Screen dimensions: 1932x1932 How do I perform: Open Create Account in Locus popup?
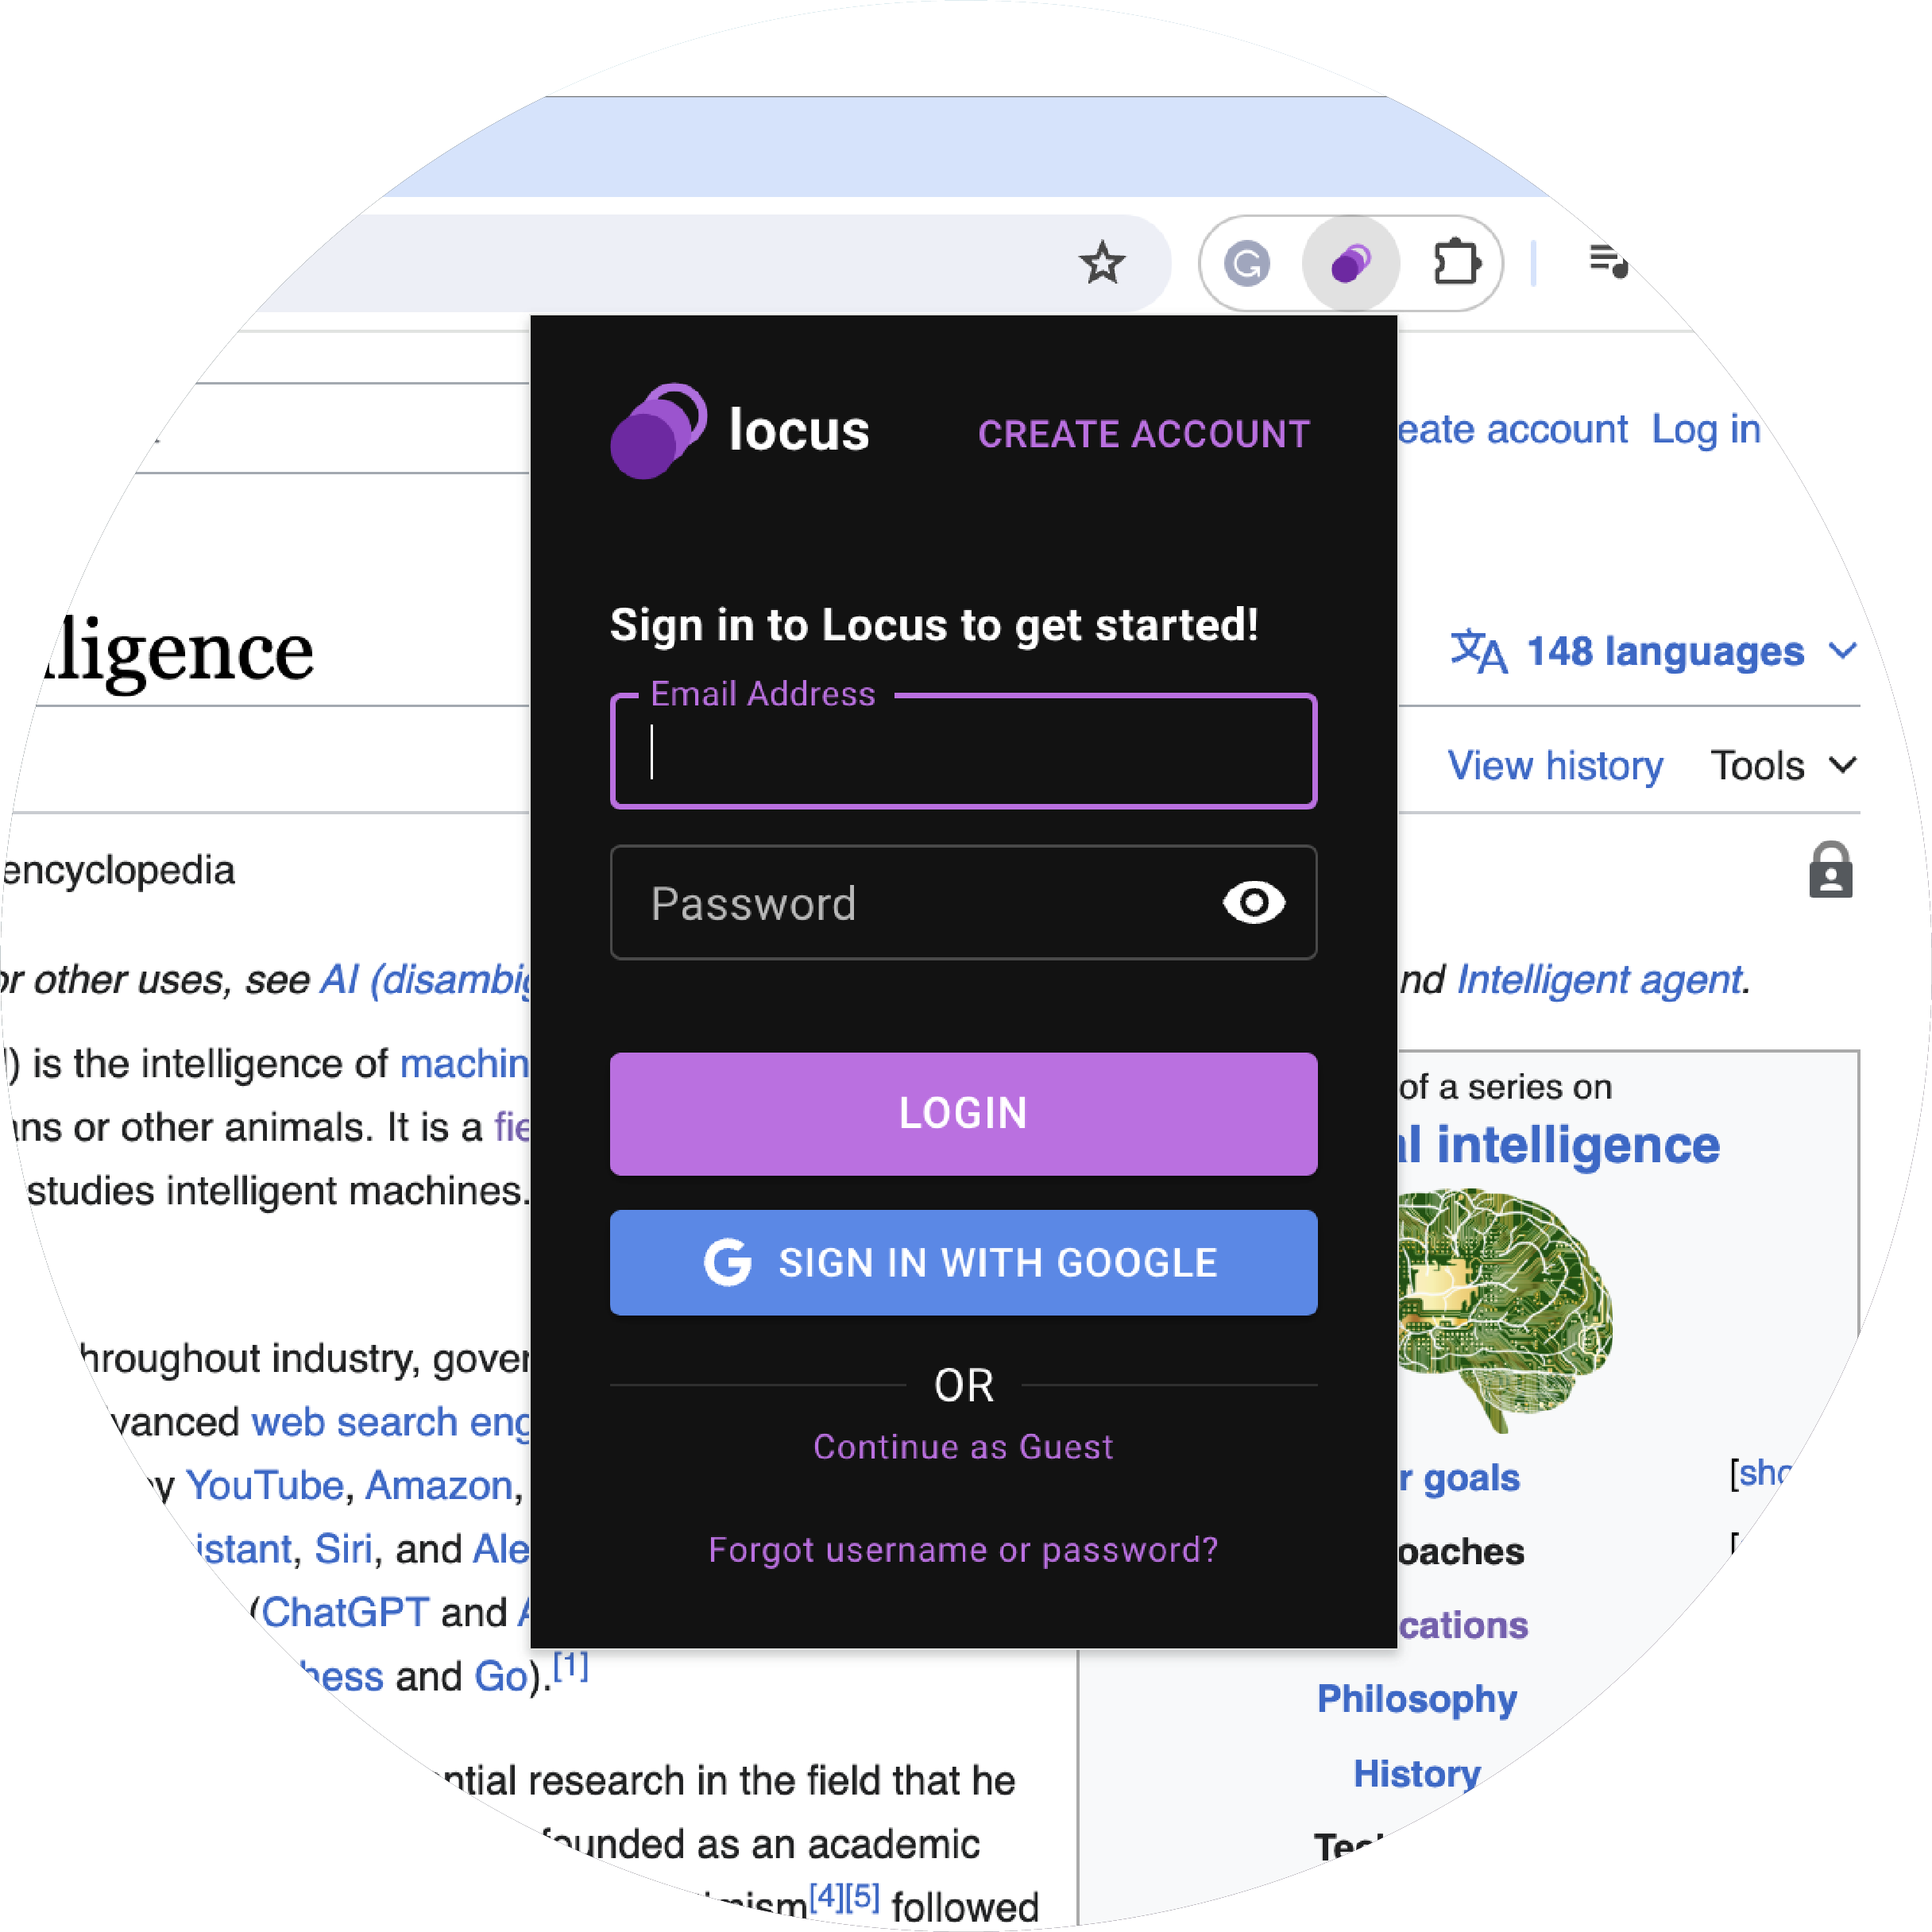coord(1144,435)
